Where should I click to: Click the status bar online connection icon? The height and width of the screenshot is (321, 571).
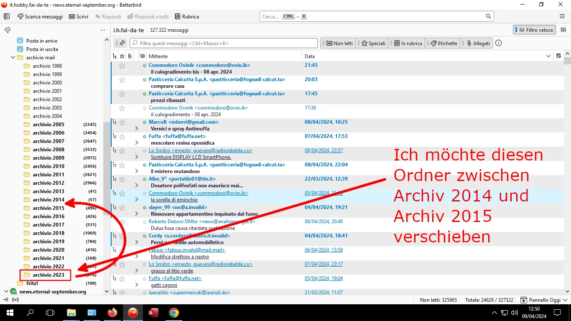[15, 300]
